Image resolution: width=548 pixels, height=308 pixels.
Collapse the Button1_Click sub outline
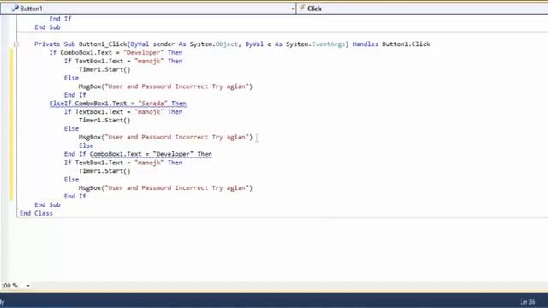tap(16, 44)
